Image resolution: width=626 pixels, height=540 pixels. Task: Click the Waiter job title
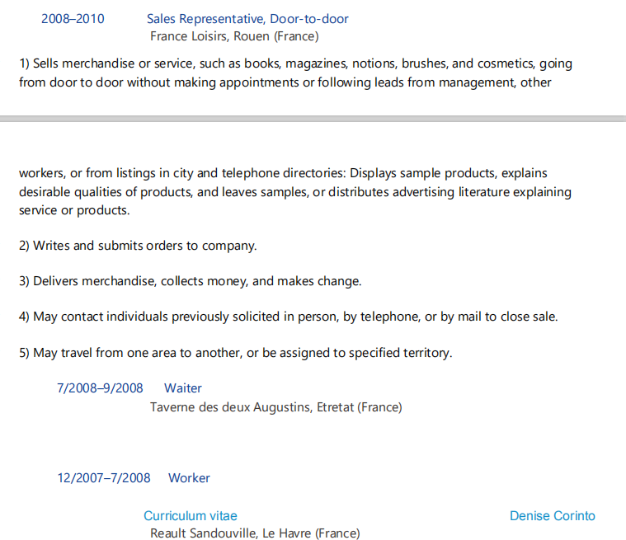183,388
